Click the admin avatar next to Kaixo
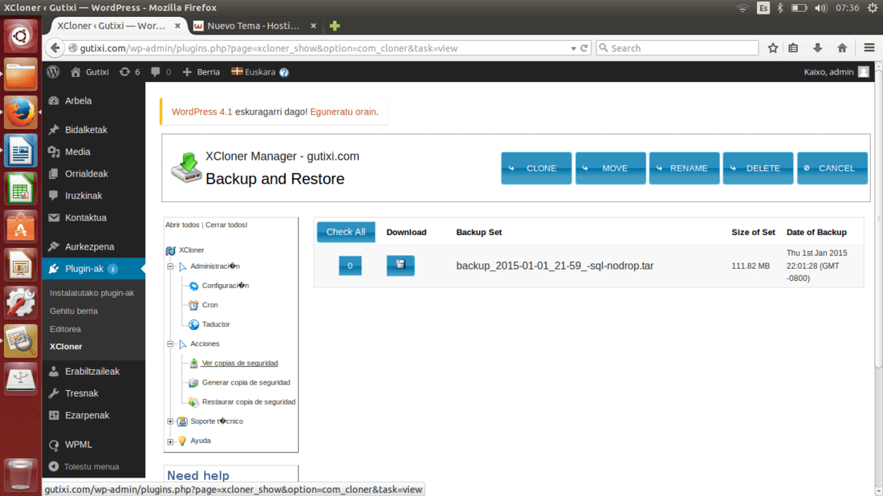Viewport: 883px width, 496px height. point(863,72)
